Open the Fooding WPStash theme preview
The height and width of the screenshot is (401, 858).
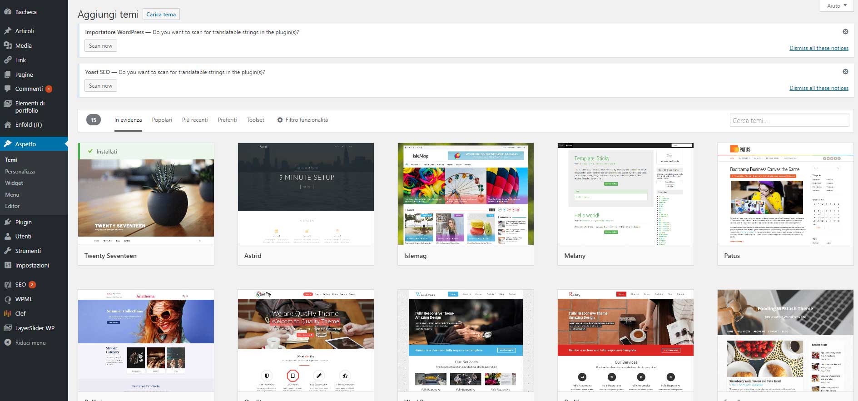(x=785, y=341)
